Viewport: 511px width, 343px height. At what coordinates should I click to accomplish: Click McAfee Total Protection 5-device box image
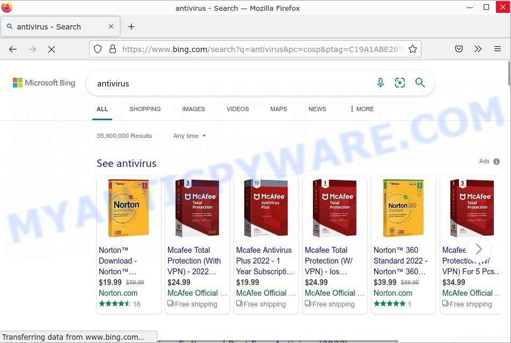point(472,208)
